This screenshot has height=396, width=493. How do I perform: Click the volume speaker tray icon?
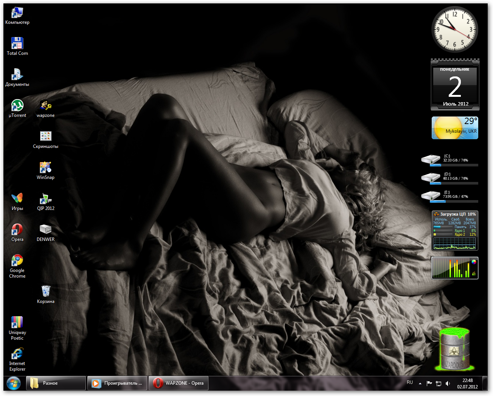[x=448, y=383]
